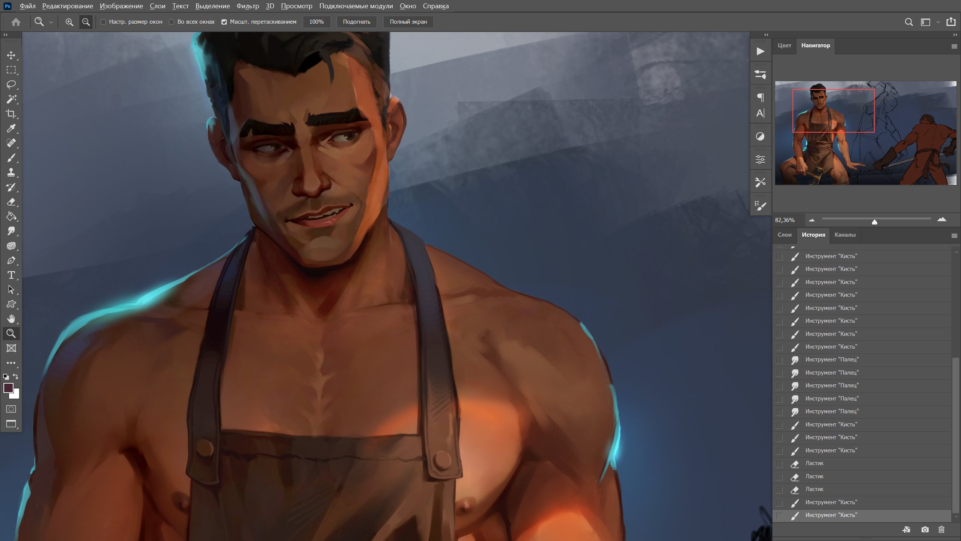
Task: Select the Eyedropper tool
Action: pos(11,128)
